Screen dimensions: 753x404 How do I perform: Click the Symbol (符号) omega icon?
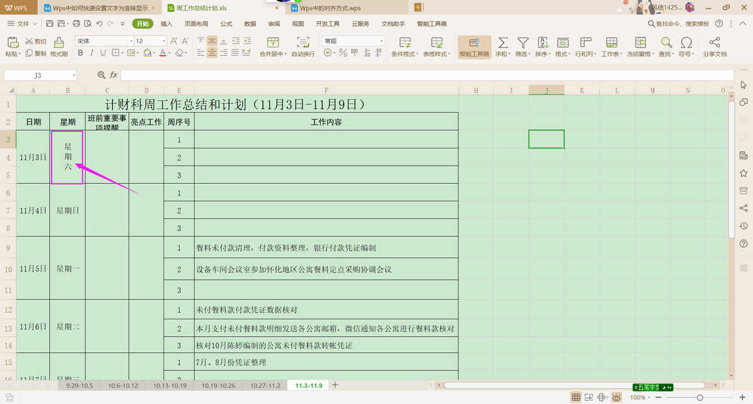point(686,42)
